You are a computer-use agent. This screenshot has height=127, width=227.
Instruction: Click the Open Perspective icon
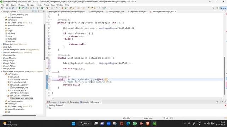pyautogui.click(x=217, y=8)
